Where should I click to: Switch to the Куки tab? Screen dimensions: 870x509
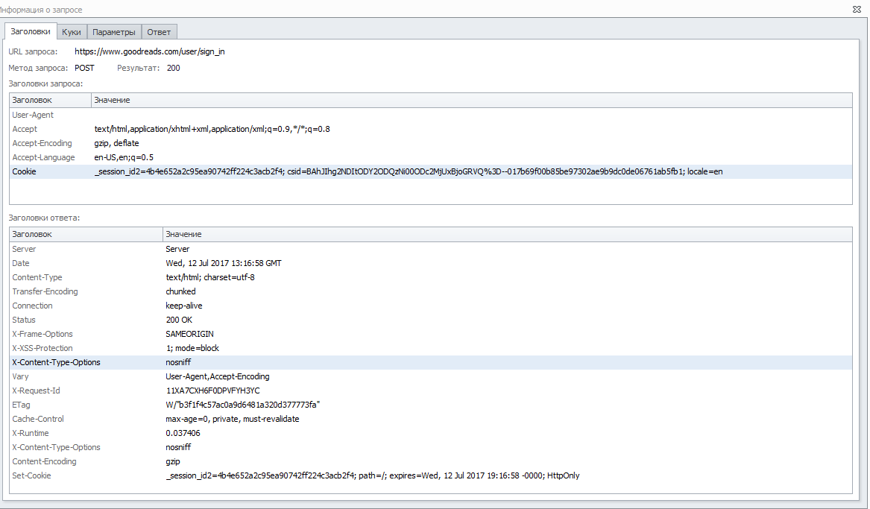click(72, 32)
